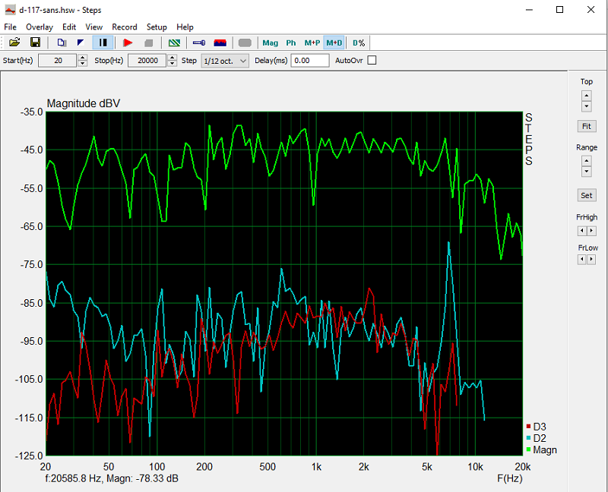Decrease Start(Hz) with the down spinner arrow

point(83,64)
